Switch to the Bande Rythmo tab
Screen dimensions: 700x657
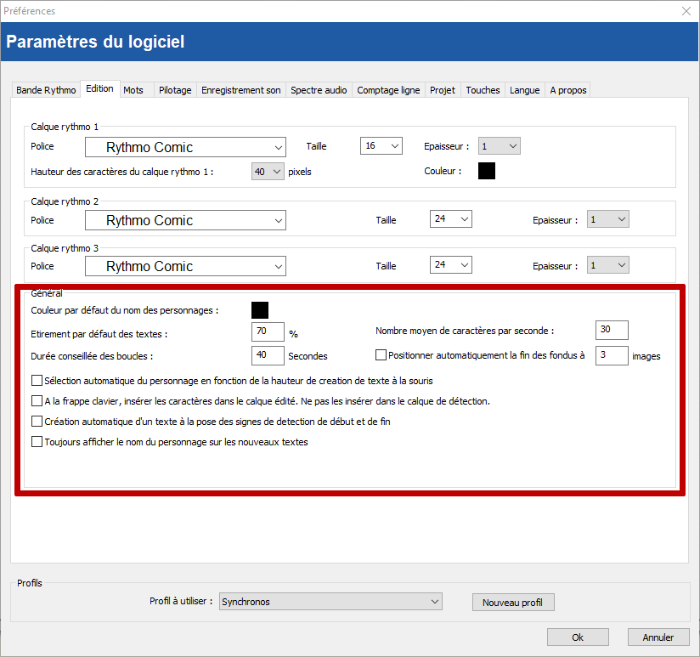(x=46, y=90)
